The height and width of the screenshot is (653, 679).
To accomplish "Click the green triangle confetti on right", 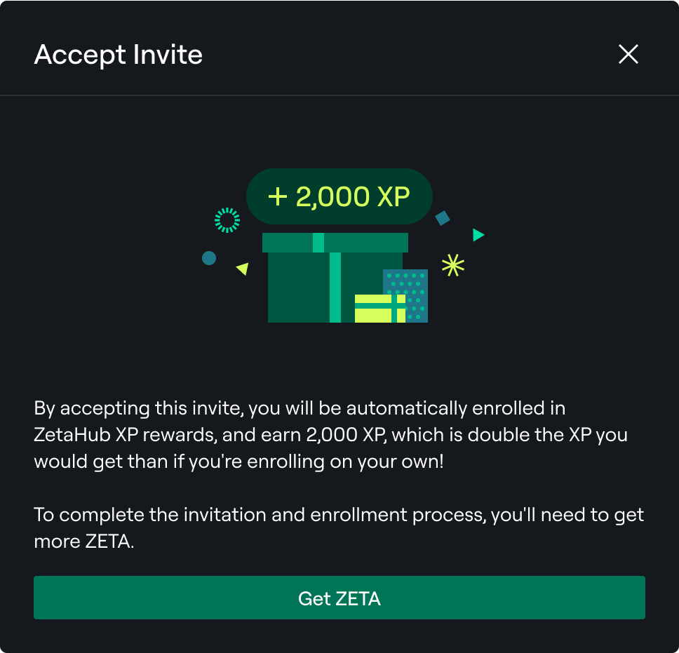I will [x=478, y=235].
